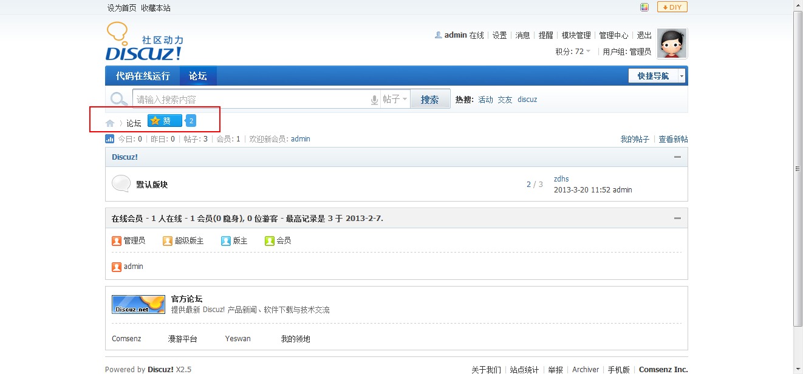Open the 漫游平台 friend link
This screenshot has height=374, width=803.
pos(183,339)
